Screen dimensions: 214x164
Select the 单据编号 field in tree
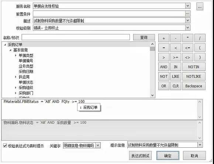coord(26,61)
